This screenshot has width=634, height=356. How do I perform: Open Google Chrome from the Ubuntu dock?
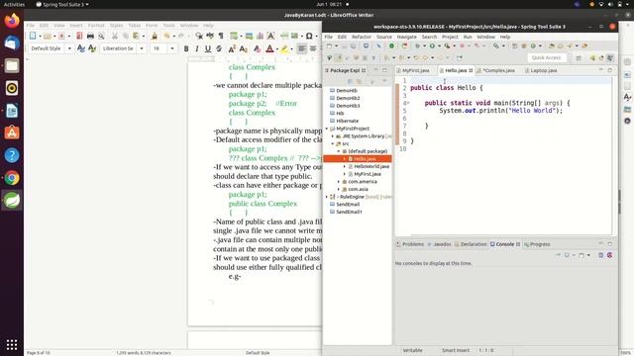click(x=12, y=178)
